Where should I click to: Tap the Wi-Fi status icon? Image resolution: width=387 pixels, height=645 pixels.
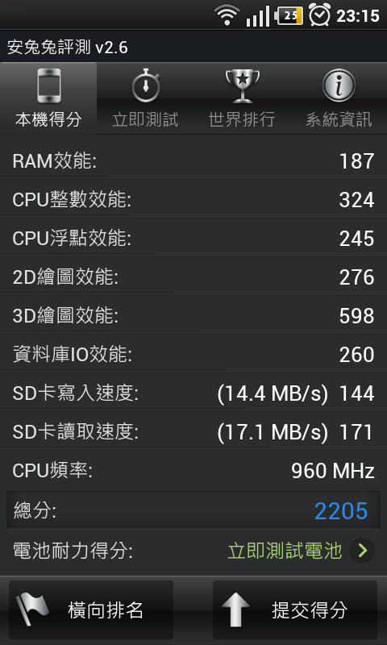pyautogui.click(x=227, y=16)
